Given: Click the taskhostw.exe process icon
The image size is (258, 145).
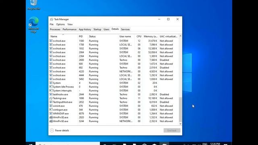Looking at the screenshot, I should [51, 94].
